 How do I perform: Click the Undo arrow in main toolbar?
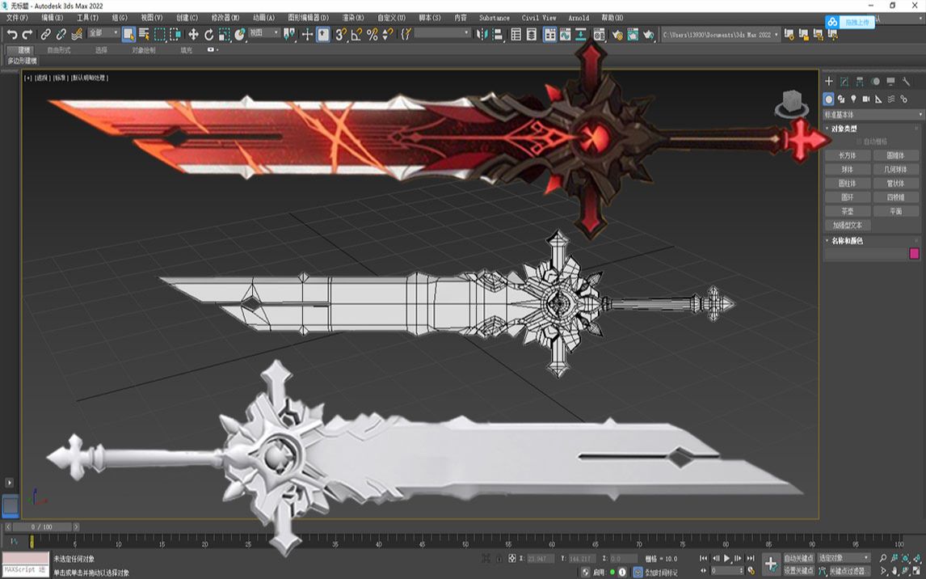point(12,34)
